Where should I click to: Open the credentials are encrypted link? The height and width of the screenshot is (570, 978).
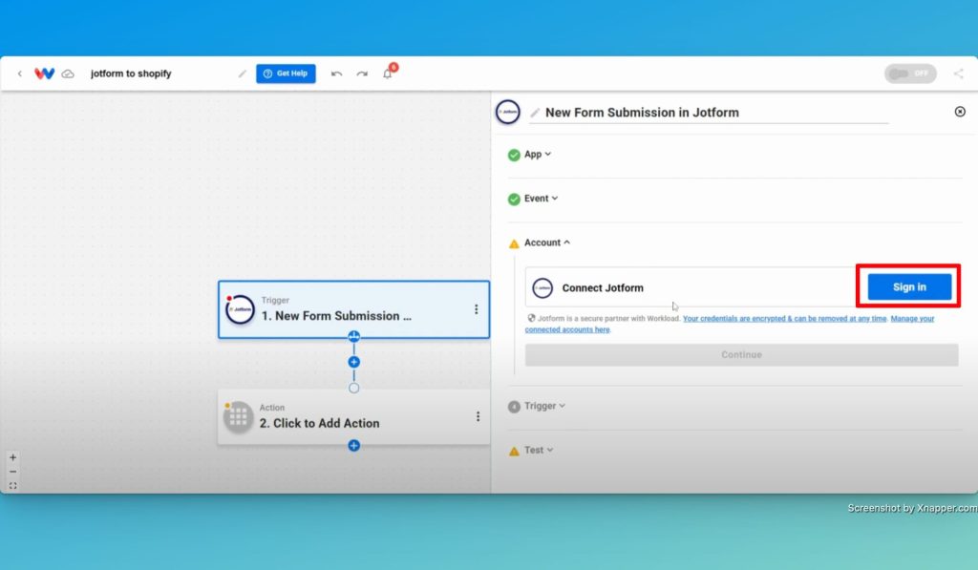(x=785, y=319)
